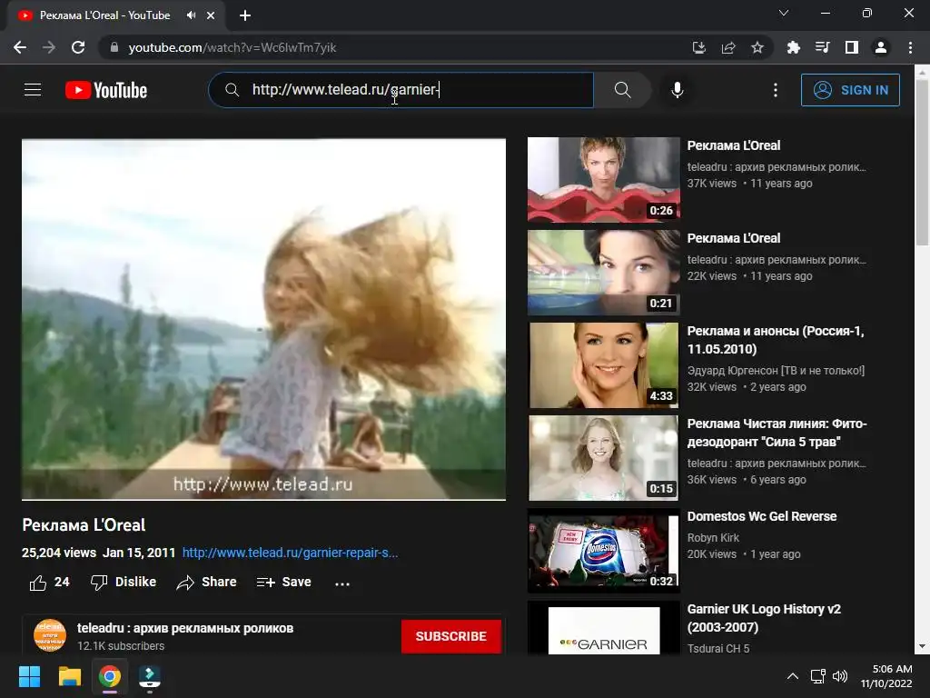Reload the page with refresh icon
This screenshot has width=930, height=698.
(x=78, y=47)
